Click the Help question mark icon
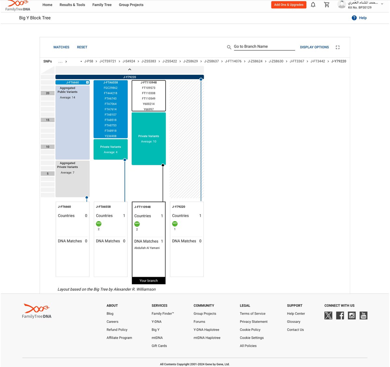The image size is (390, 367). tap(354, 18)
